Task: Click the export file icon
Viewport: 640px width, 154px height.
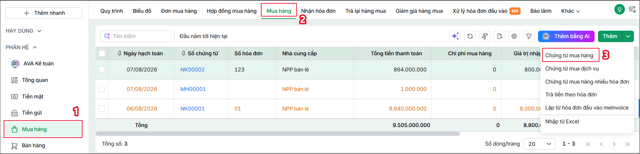Action: tap(500, 36)
